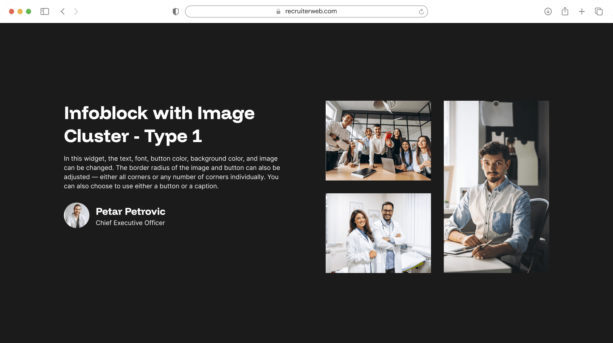Toggle the browser sidebar panel icon
The image size is (613, 343).
point(45,11)
